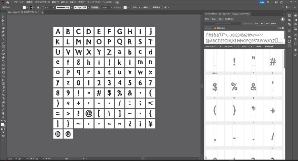Open the 編集(E) menu
The width and height of the screenshot is (298, 161).
[x=30, y=2]
